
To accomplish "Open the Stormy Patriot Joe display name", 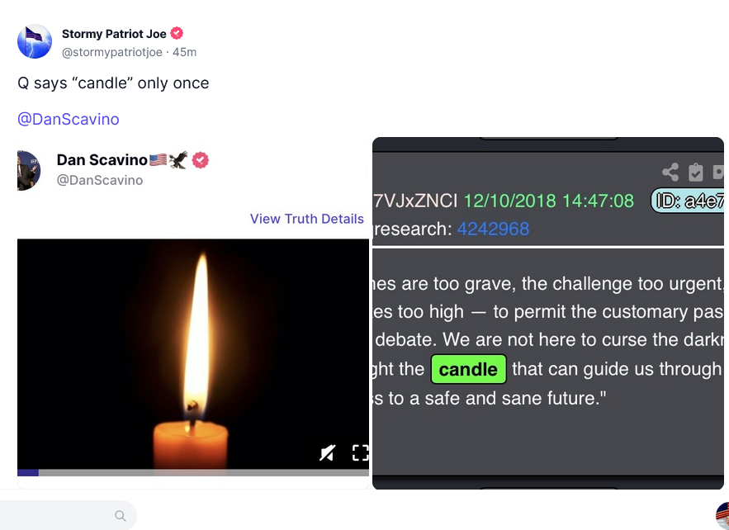I will [x=114, y=34].
